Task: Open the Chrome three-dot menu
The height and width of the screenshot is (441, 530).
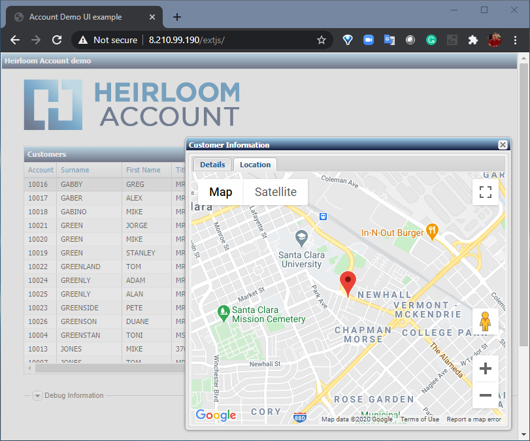Action: point(515,41)
